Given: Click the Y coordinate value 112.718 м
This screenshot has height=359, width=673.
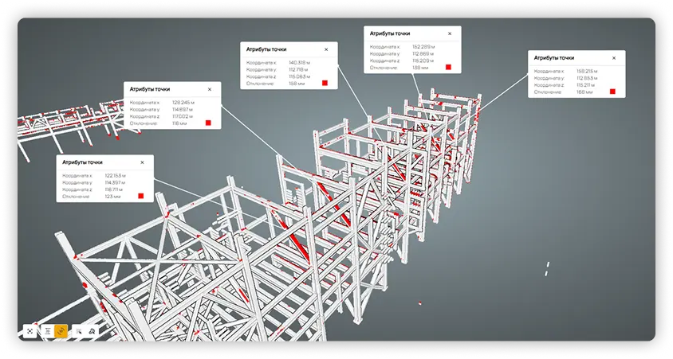Looking at the screenshot, I should click(298, 69).
